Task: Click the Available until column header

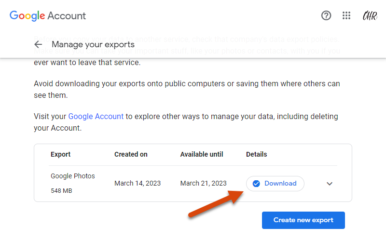Action: click(x=202, y=154)
